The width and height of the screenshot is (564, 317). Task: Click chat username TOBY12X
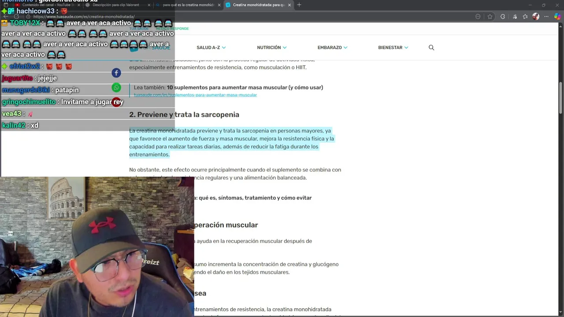tap(25, 23)
